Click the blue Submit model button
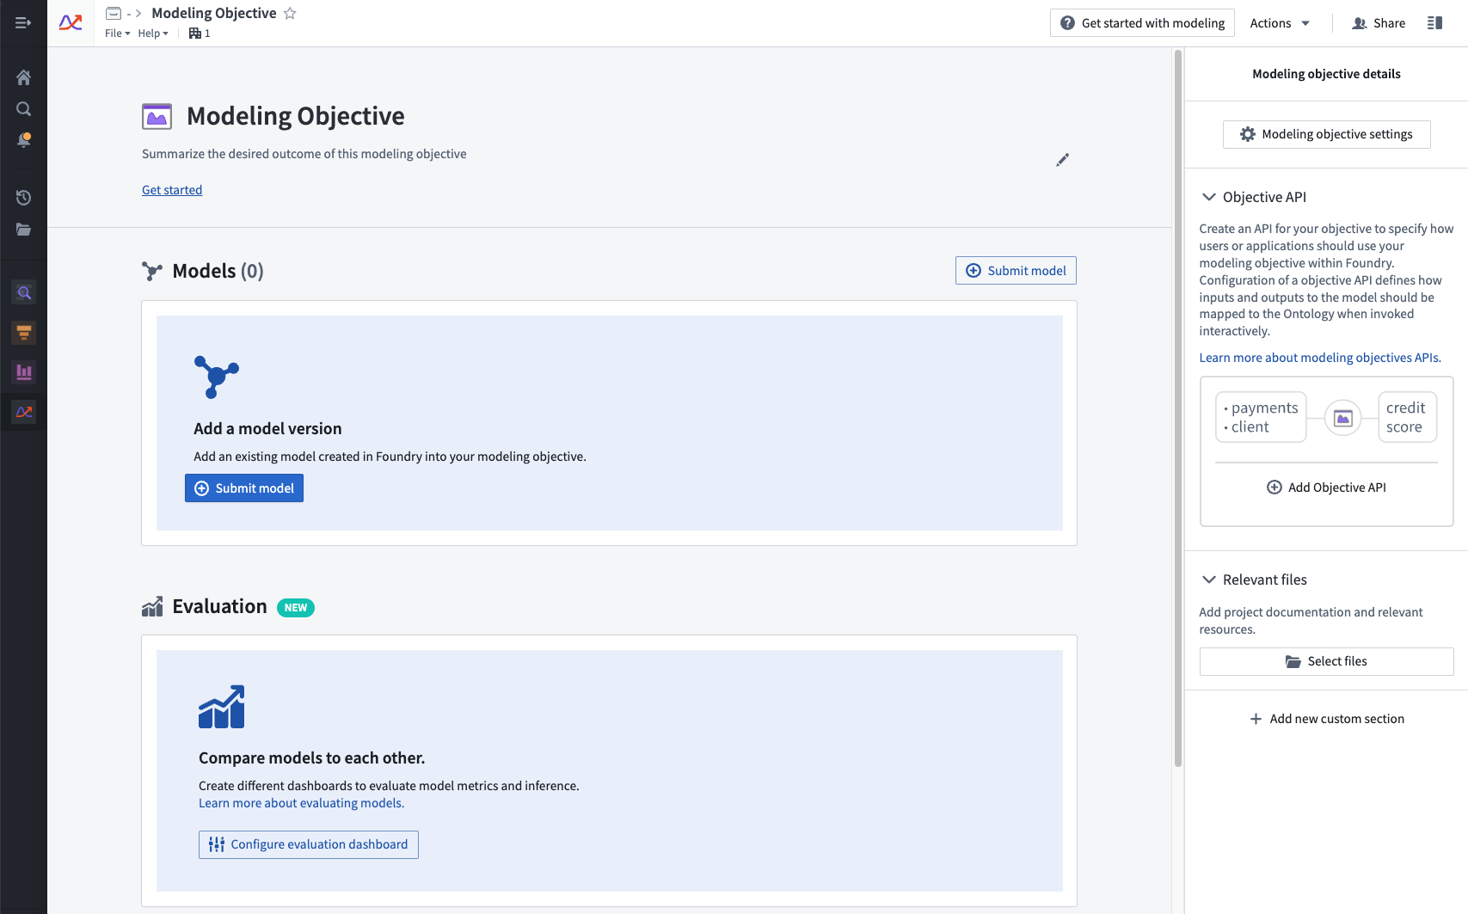This screenshot has width=1468, height=914. pos(244,488)
